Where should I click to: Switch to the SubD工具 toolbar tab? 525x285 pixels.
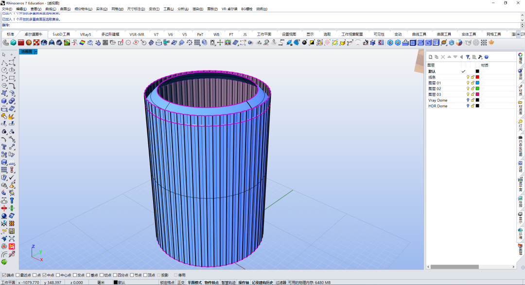click(61, 34)
